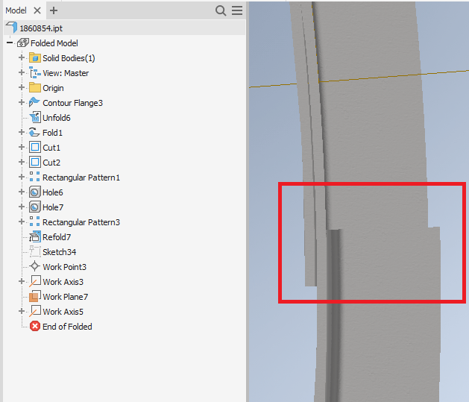Select the 1860854.ipt file name text
This screenshot has height=402, width=469.
click(x=41, y=28)
